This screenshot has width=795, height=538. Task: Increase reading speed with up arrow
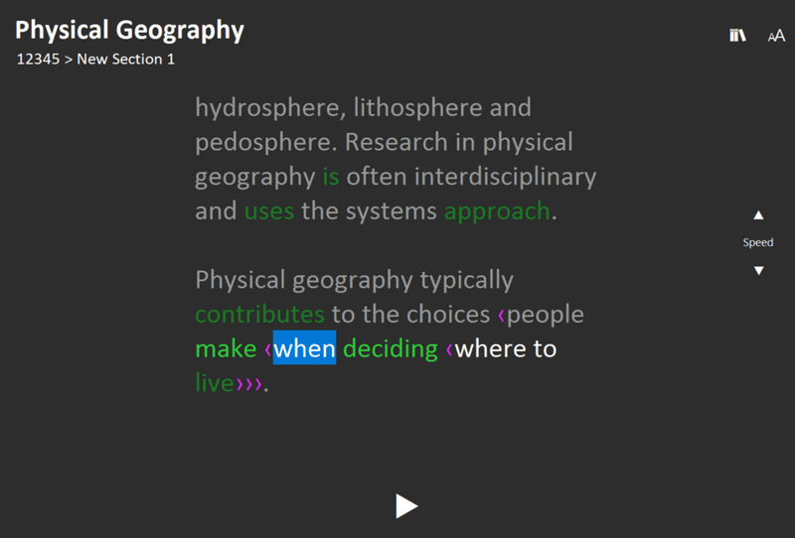pos(758,214)
